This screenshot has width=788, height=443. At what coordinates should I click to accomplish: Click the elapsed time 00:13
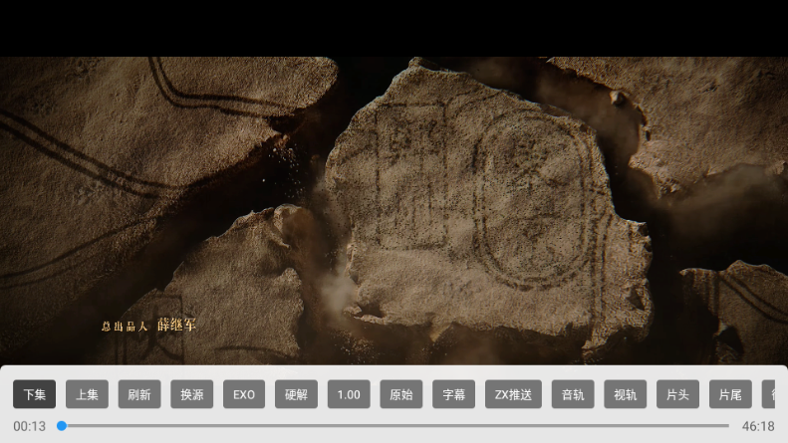(29, 426)
